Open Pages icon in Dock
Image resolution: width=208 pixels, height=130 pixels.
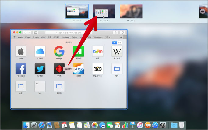click(117, 125)
